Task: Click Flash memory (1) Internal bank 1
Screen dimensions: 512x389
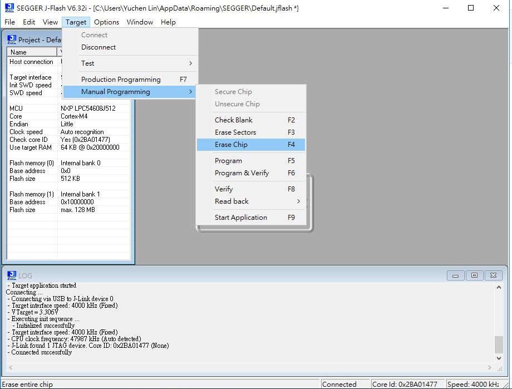Action: 80,194
